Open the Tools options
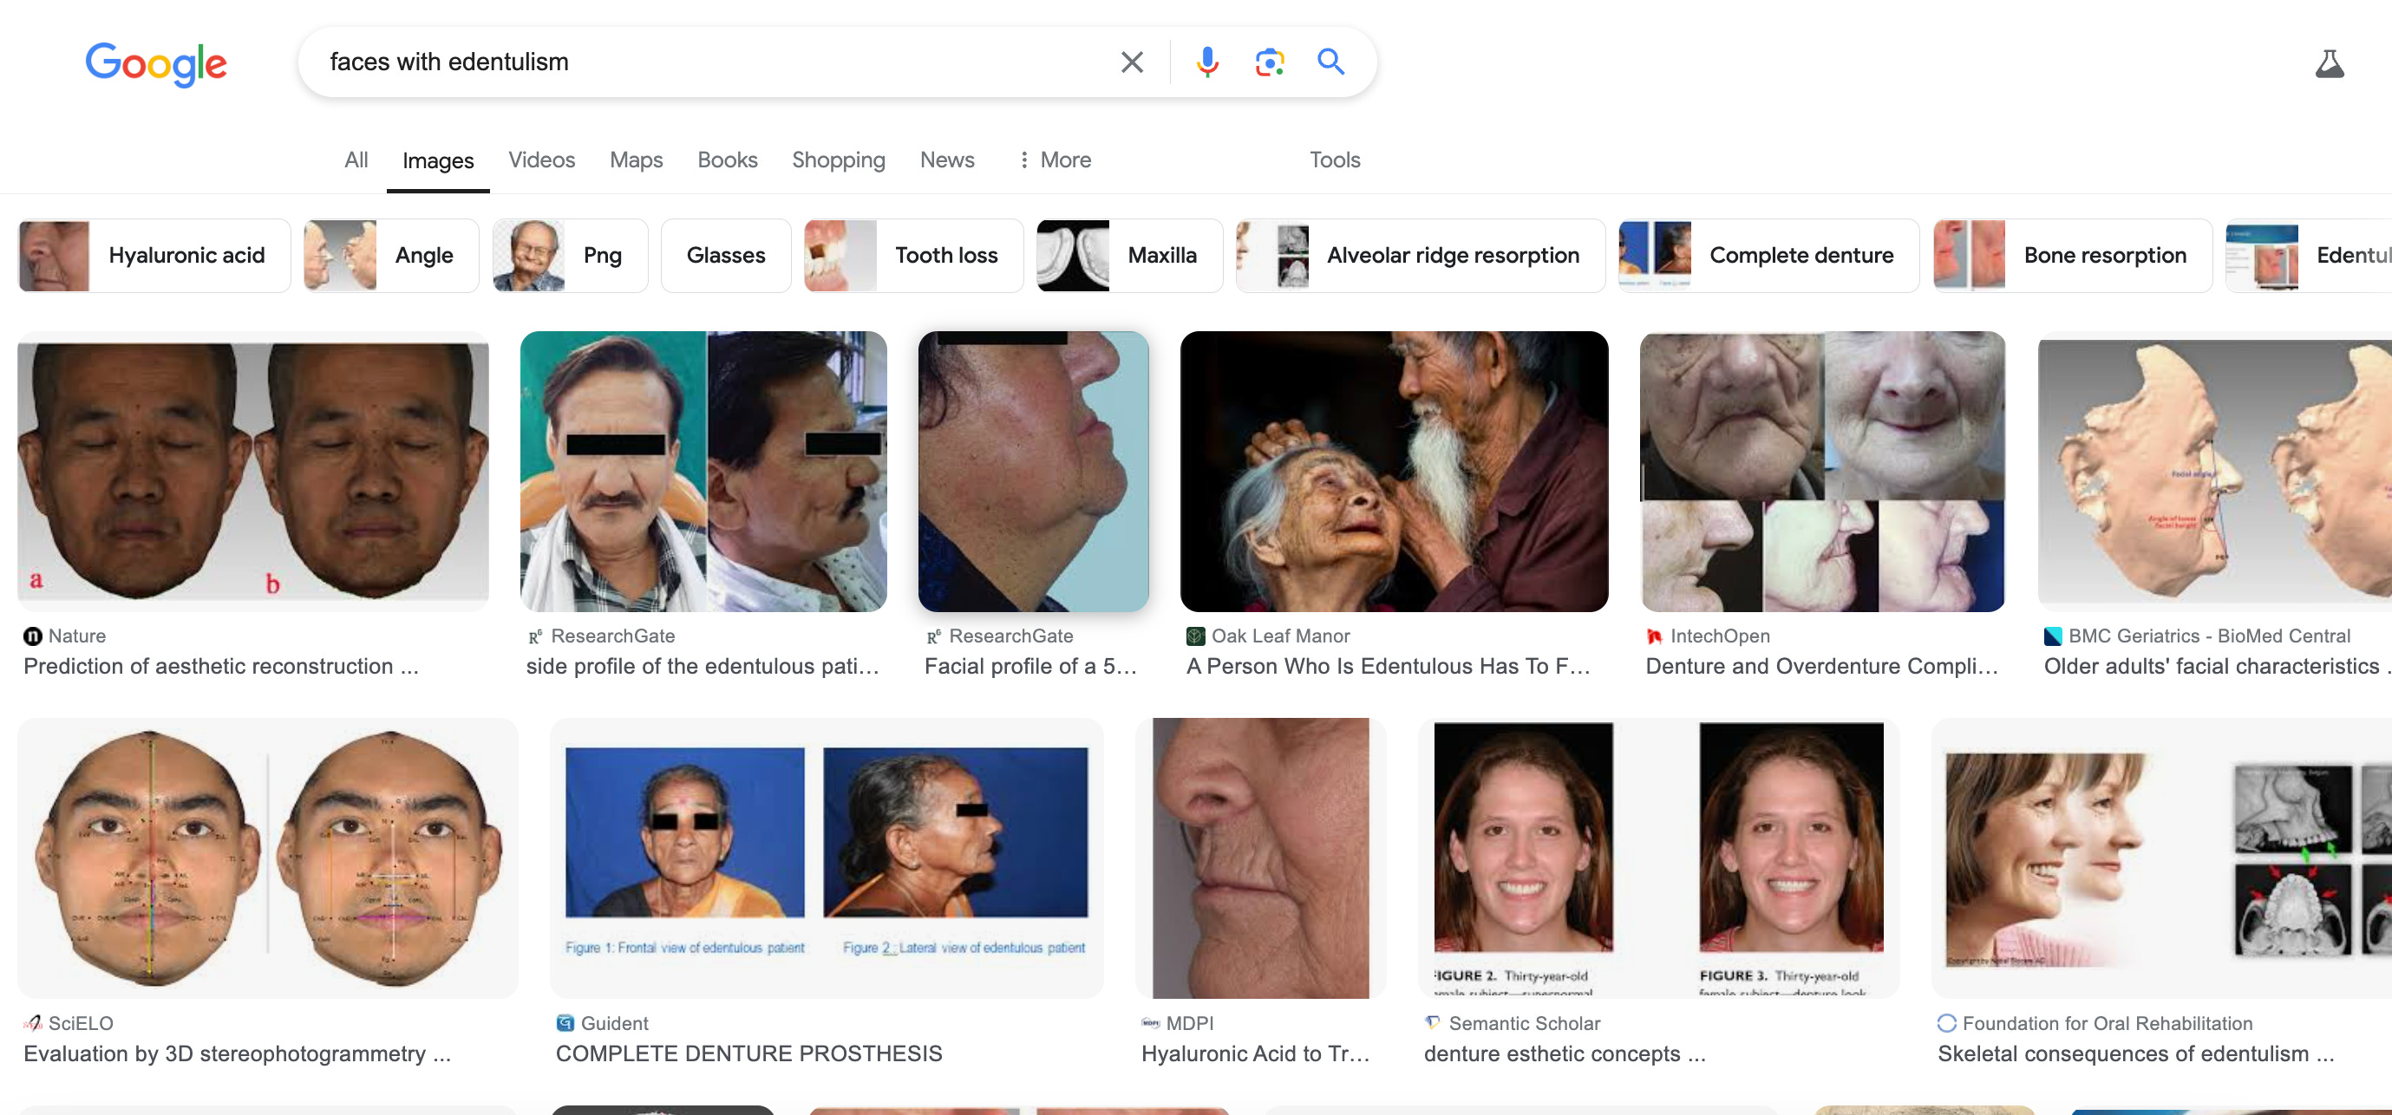2392x1115 pixels. tap(1333, 160)
